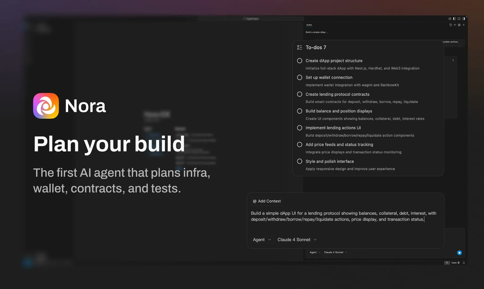
Task: Mark Set up wallet connection done
Action: (x=299, y=78)
